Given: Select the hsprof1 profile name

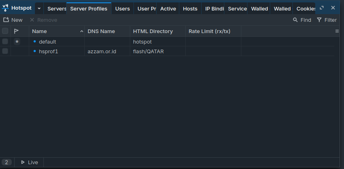Looking at the screenshot, I should pos(49,52).
